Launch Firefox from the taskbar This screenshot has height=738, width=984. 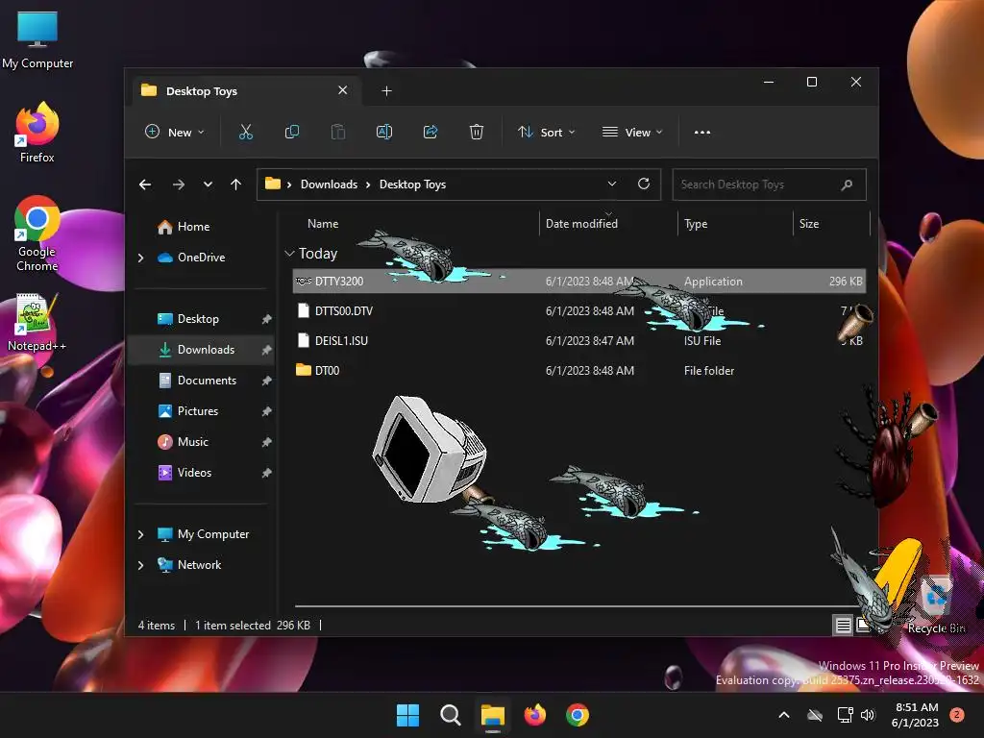click(534, 715)
